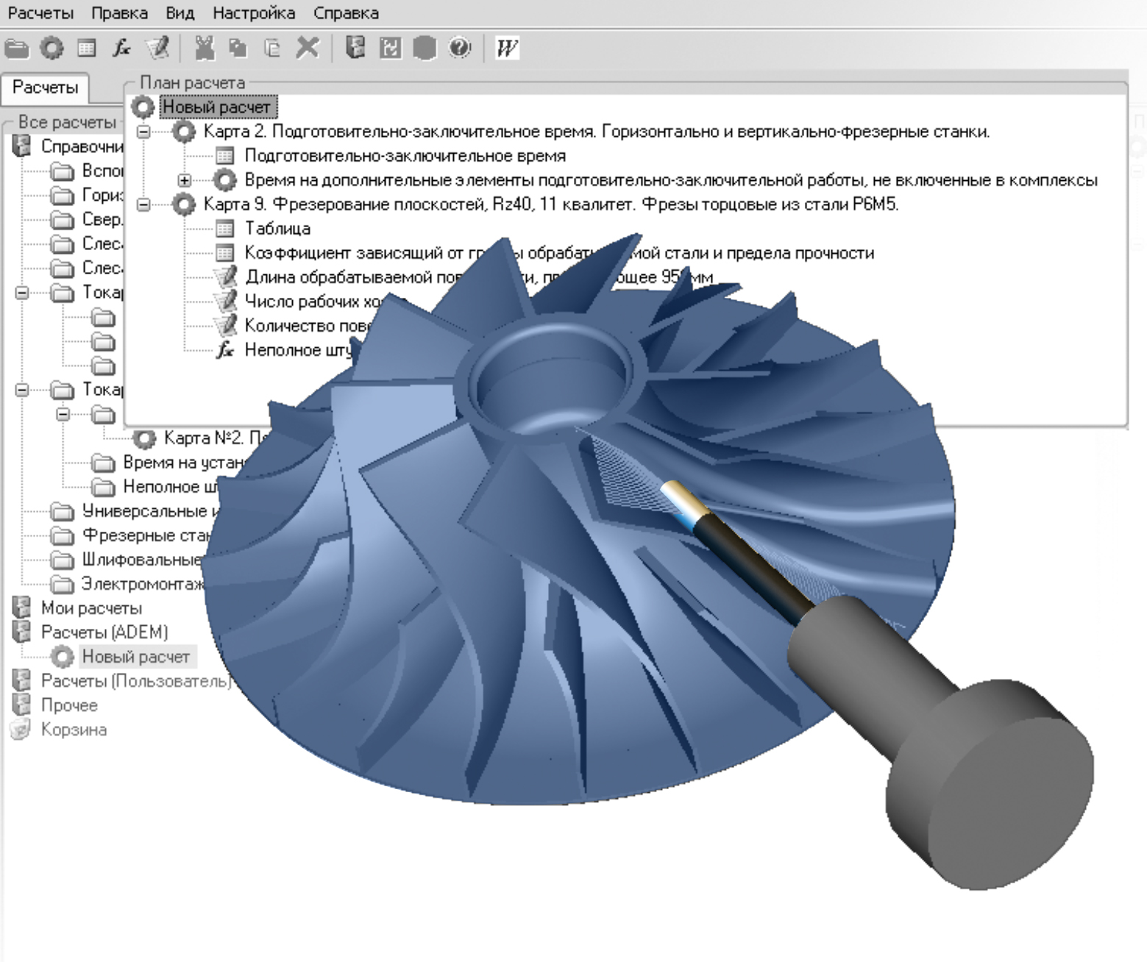Collapse the Карта 2 node
1147x962 pixels.
click(x=143, y=132)
